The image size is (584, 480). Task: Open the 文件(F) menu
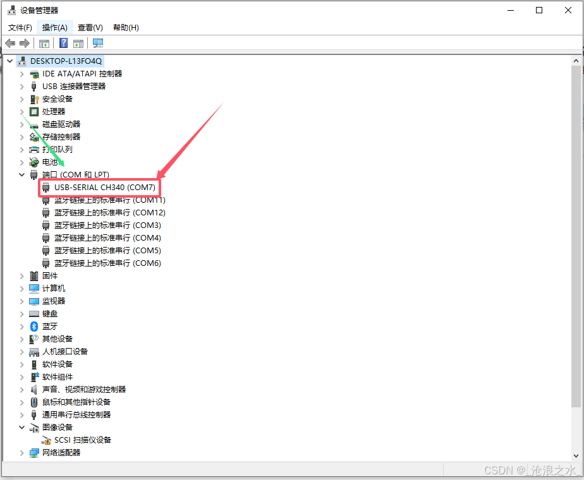click(x=20, y=28)
